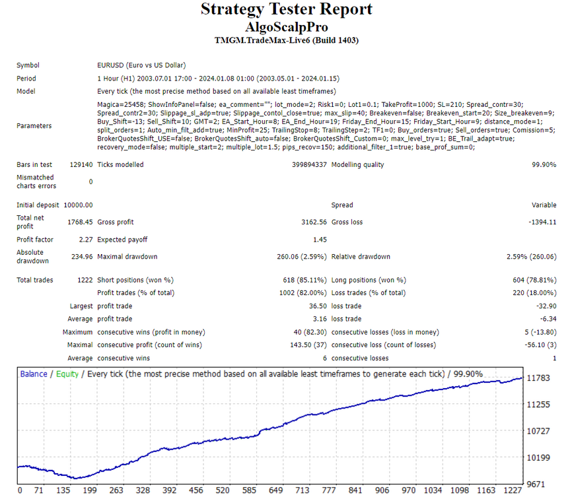Screen dimensions: 570x495
Task: Select the Magica=25458 parameter line
Action: click(310, 104)
